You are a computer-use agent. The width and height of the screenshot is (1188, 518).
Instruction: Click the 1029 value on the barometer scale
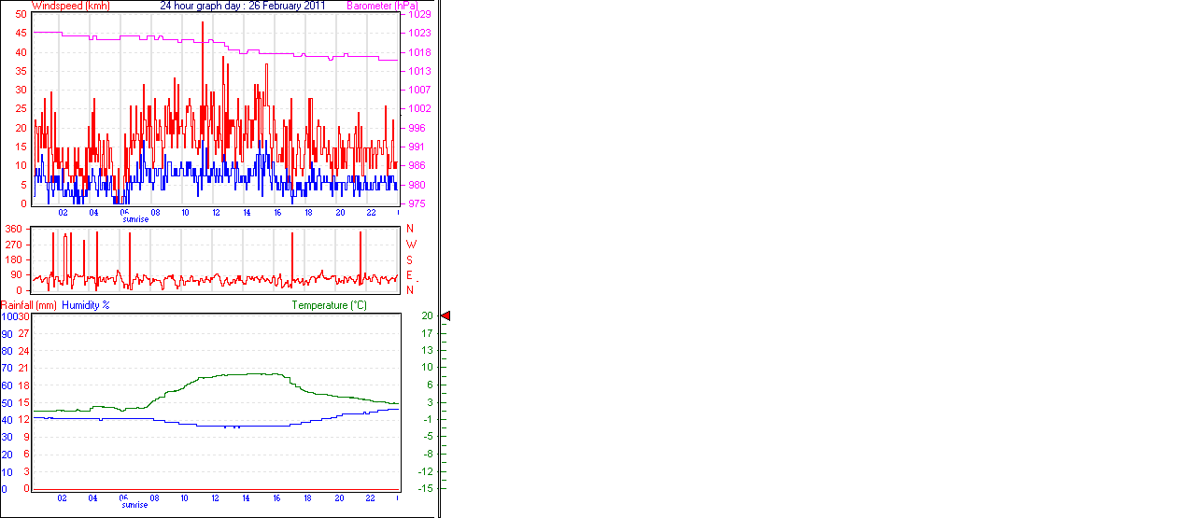(418, 15)
